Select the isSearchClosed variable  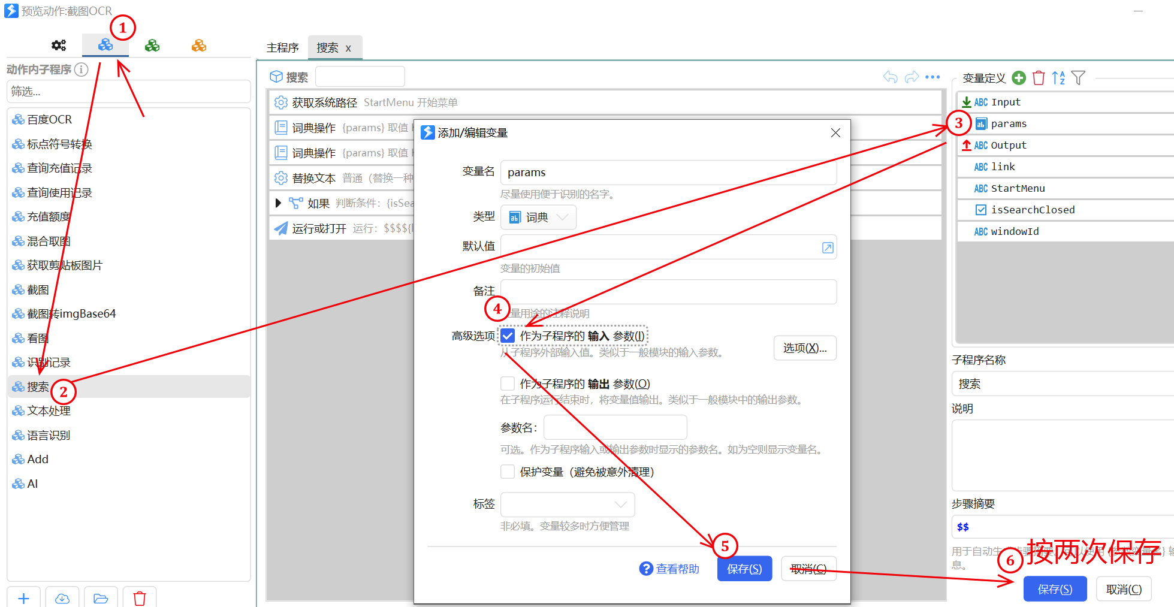[1066, 210]
